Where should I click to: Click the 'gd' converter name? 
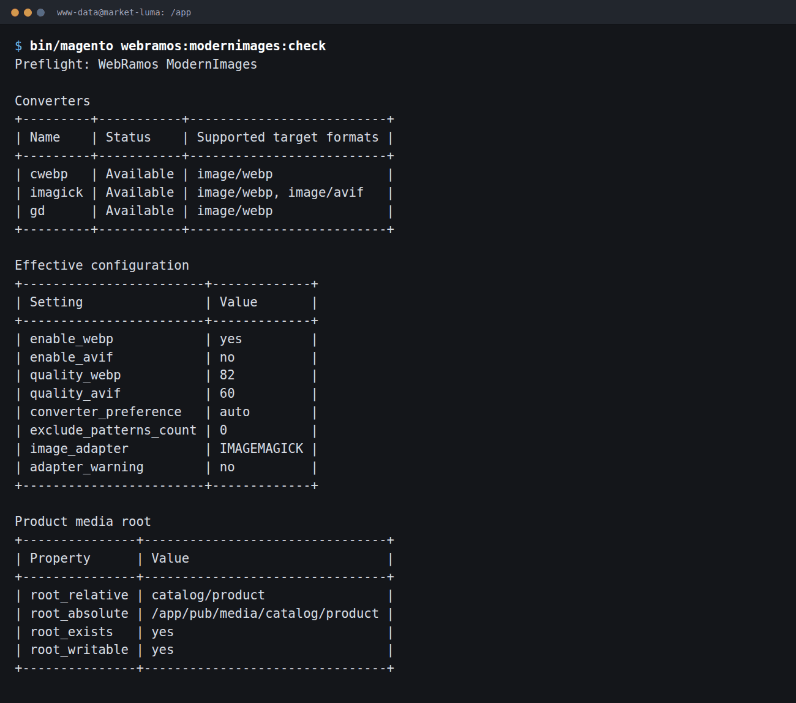point(37,211)
